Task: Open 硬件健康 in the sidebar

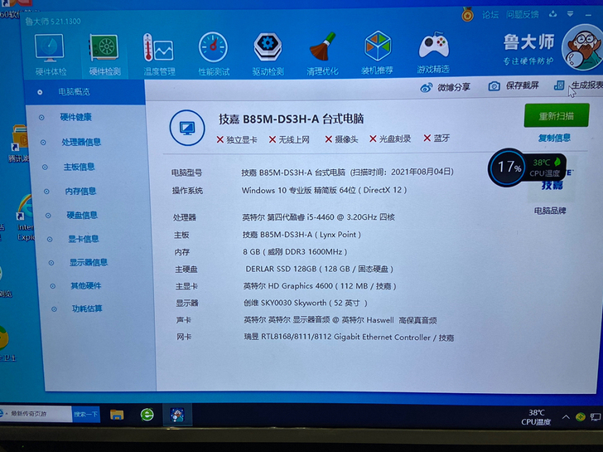Action: (75, 117)
